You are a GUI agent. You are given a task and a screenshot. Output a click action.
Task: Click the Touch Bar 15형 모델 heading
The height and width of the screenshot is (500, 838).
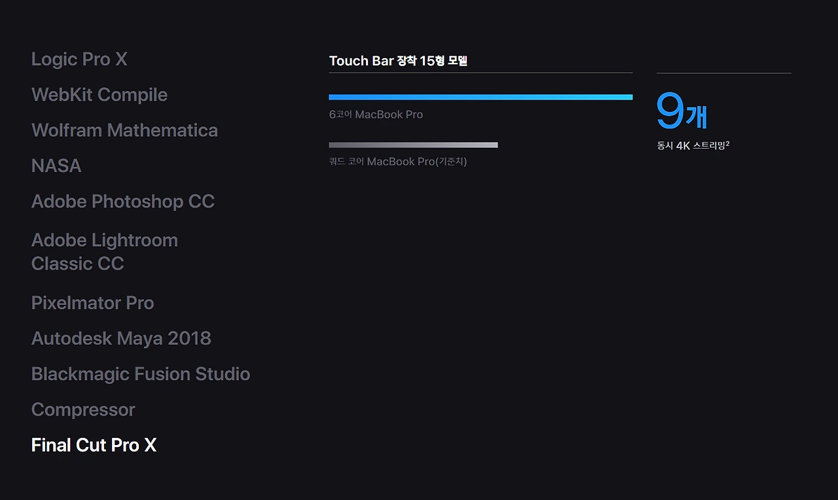coord(398,61)
